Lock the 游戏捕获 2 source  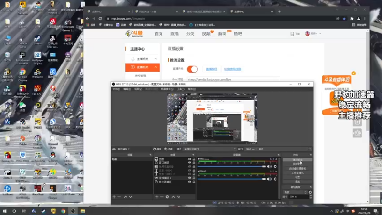coord(194,178)
